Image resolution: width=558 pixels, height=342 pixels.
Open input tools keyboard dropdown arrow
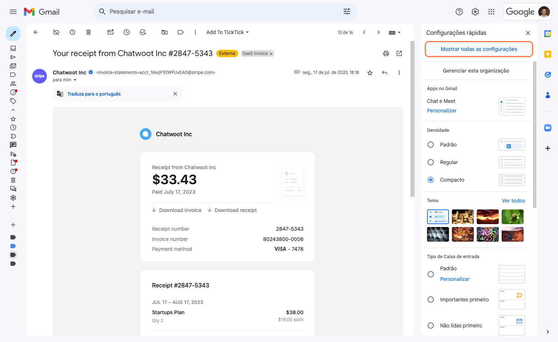(399, 33)
